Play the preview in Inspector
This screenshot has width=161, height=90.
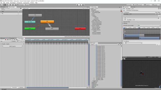click(x=124, y=59)
